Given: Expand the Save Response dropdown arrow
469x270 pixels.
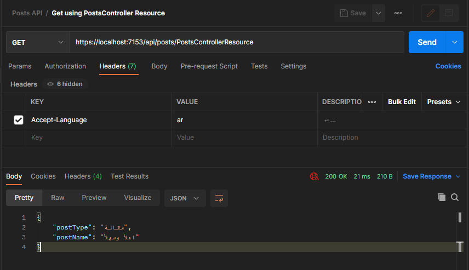Looking at the screenshot, I should (x=458, y=176).
